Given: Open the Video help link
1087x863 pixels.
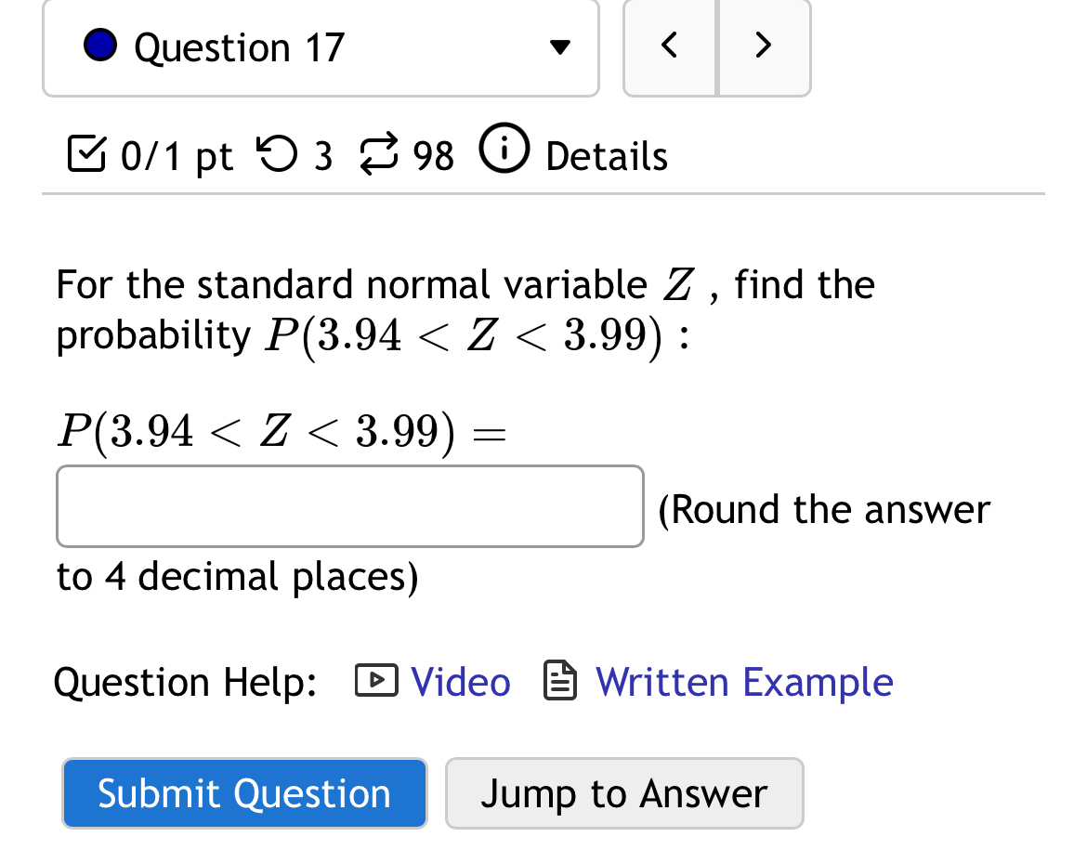Looking at the screenshot, I should pyautogui.click(x=460, y=681).
